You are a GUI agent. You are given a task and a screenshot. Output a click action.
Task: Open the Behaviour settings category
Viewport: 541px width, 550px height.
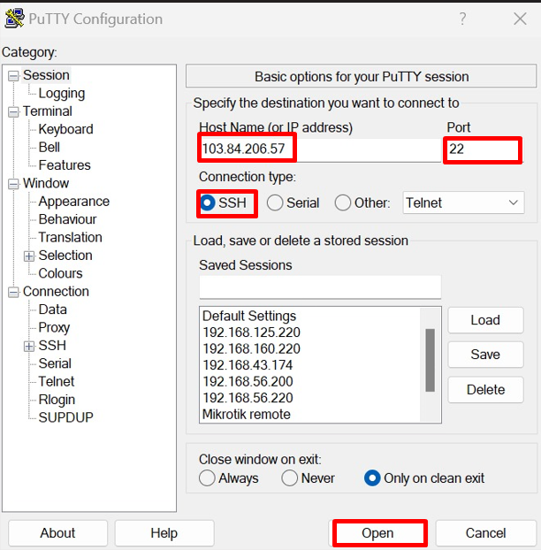tap(68, 219)
